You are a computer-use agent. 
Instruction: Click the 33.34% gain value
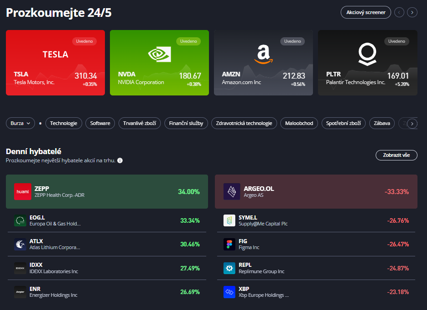(190, 220)
